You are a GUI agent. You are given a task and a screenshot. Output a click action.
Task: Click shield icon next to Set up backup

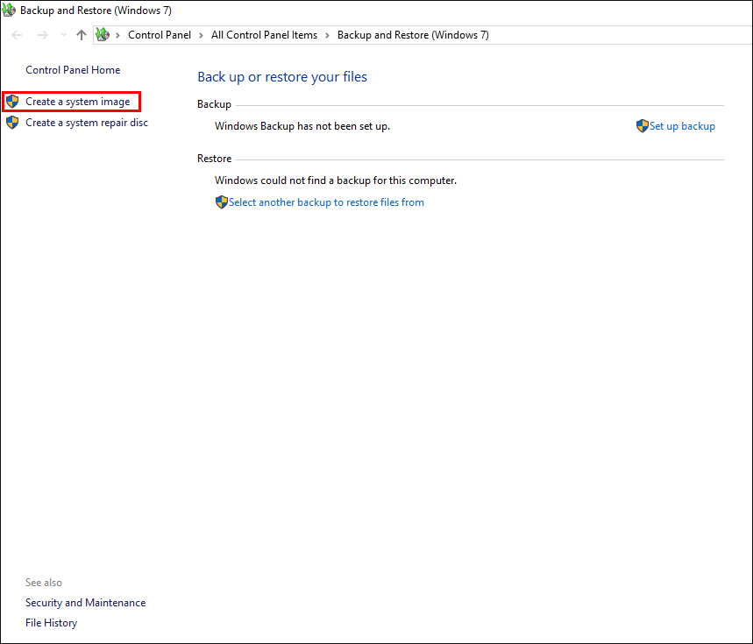642,125
